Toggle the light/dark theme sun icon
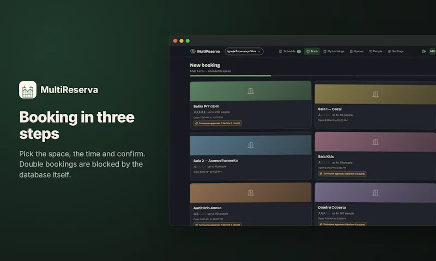 tap(423, 51)
